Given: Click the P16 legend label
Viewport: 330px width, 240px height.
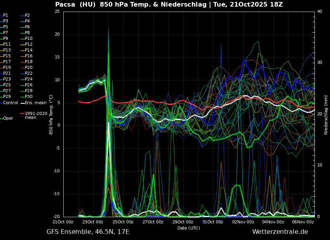Looking at the screenshot, I should click(x=29, y=56).
